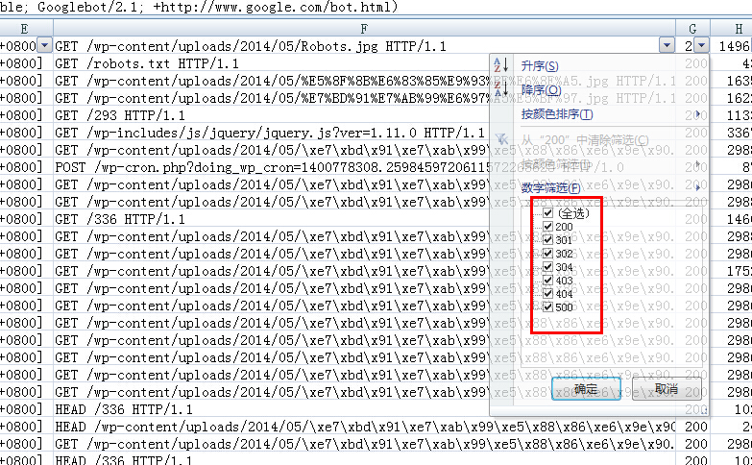Toggle the 304 filter checkbox
Viewport: 752px width, 465px height.
[x=547, y=267]
